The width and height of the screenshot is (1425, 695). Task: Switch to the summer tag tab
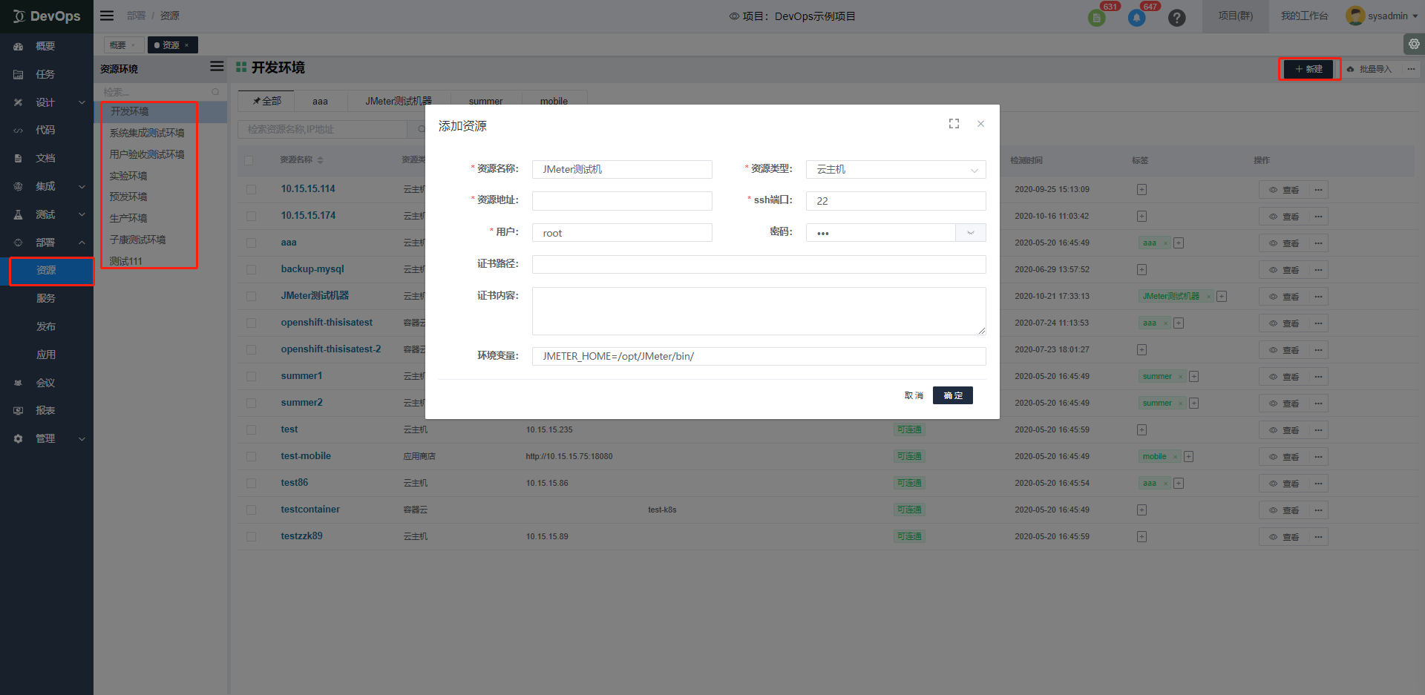[485, 101]
